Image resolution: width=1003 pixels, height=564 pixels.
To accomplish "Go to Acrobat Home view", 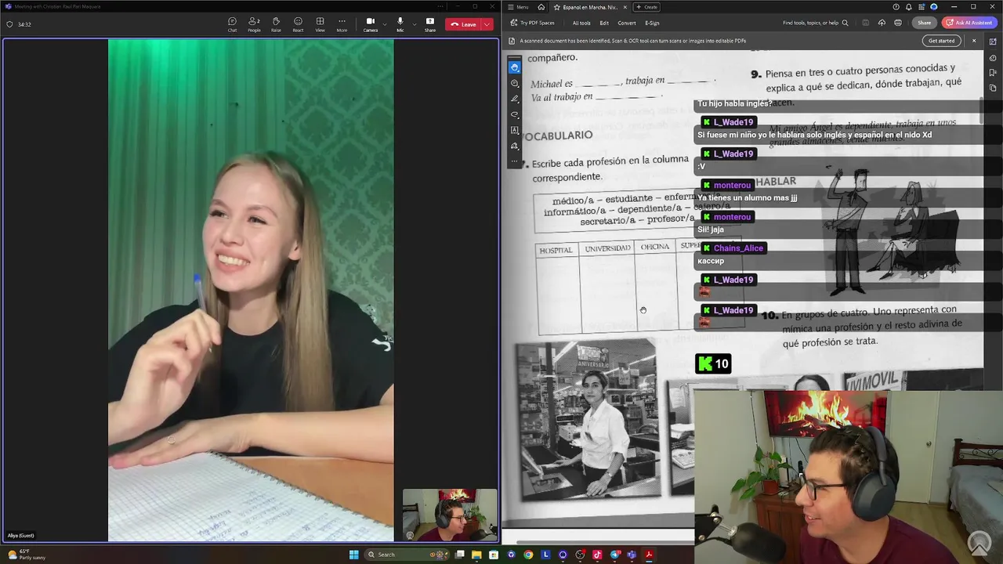I will coord(541,7).
